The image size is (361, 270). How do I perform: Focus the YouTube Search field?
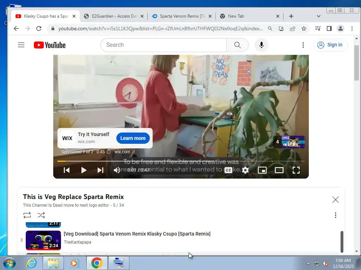164,45
